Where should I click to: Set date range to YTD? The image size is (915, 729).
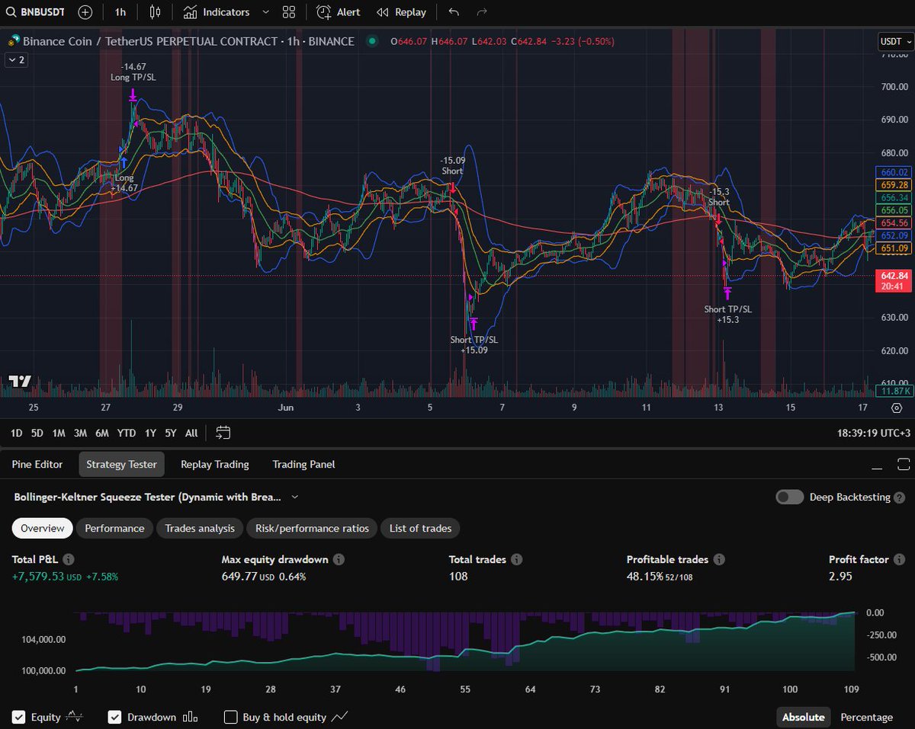(127, 433)
